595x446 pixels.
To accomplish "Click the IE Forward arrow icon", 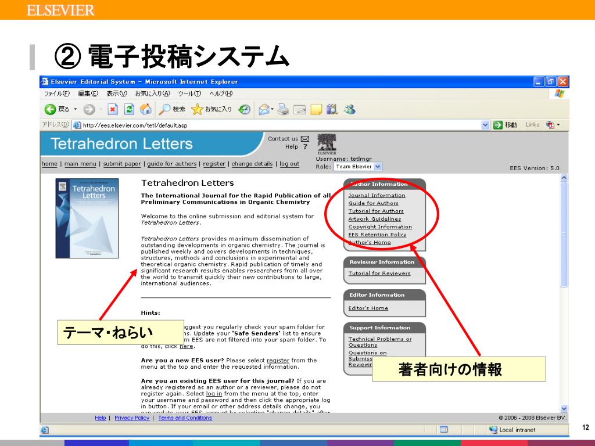I will pyautogui.click(x=89, y=110).
